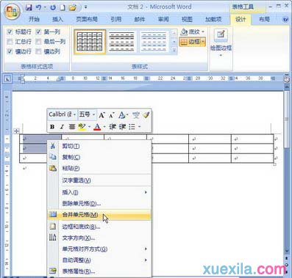Open 边框 dropdown arrow
This screenshot has height=278, width=292.
[x=203, y=42]
